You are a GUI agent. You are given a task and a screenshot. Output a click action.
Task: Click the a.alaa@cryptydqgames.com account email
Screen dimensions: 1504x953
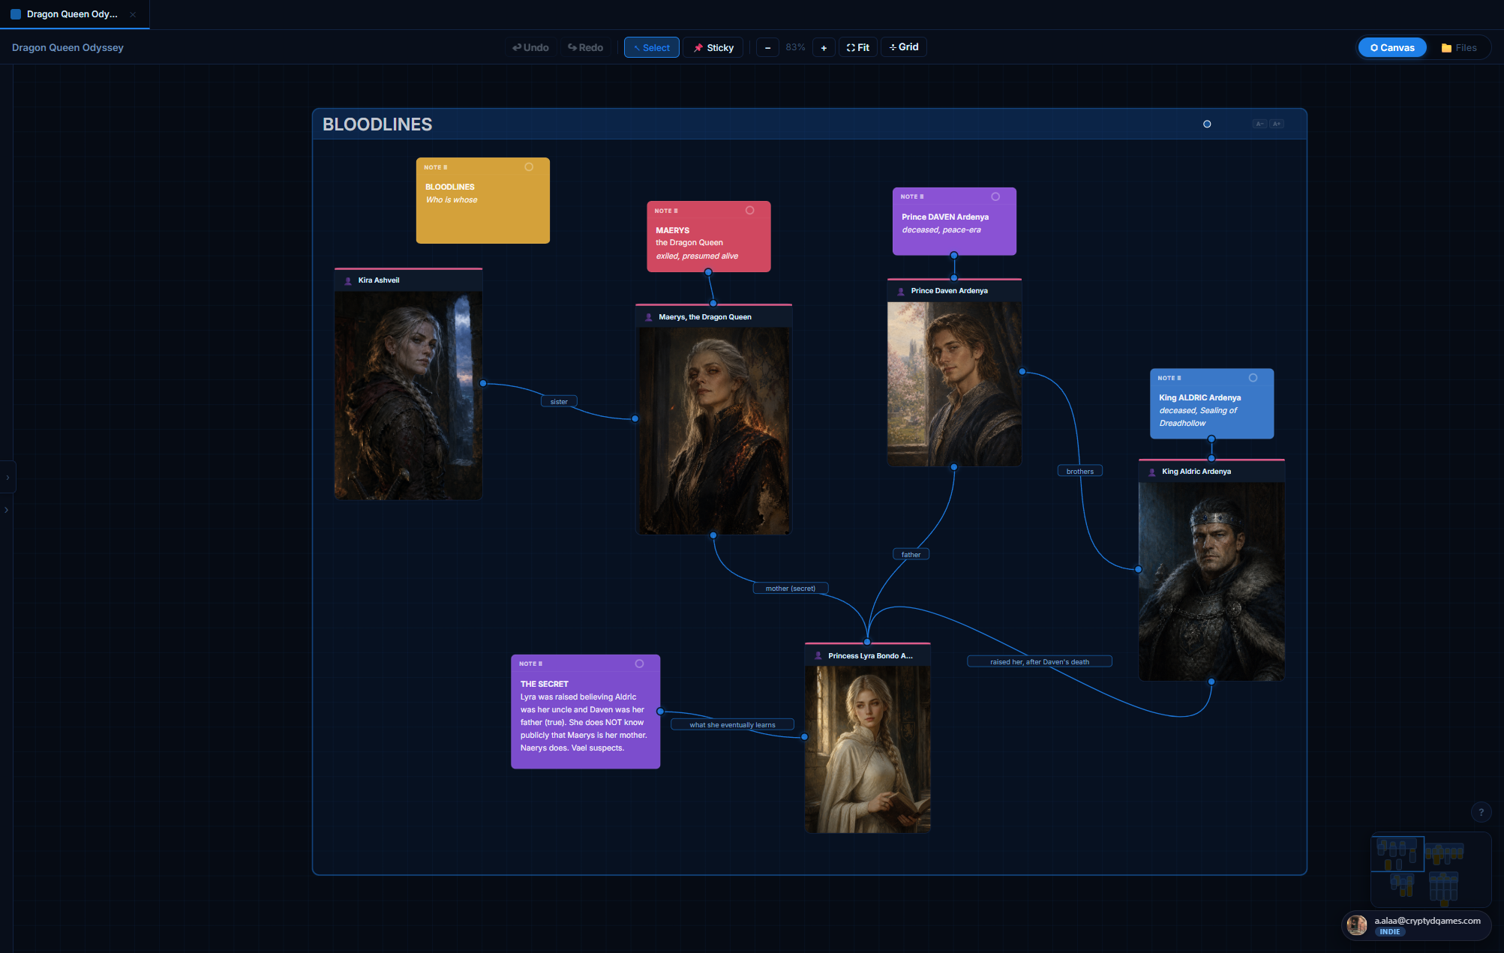pos(1427,921)
